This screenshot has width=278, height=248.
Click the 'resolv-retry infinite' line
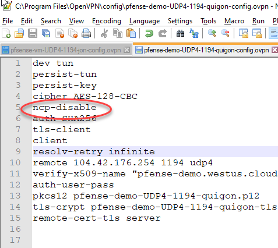click(94, 151)
